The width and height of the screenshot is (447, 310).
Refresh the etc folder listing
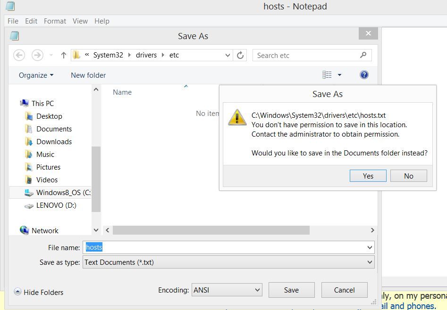(x=240, y=55)
